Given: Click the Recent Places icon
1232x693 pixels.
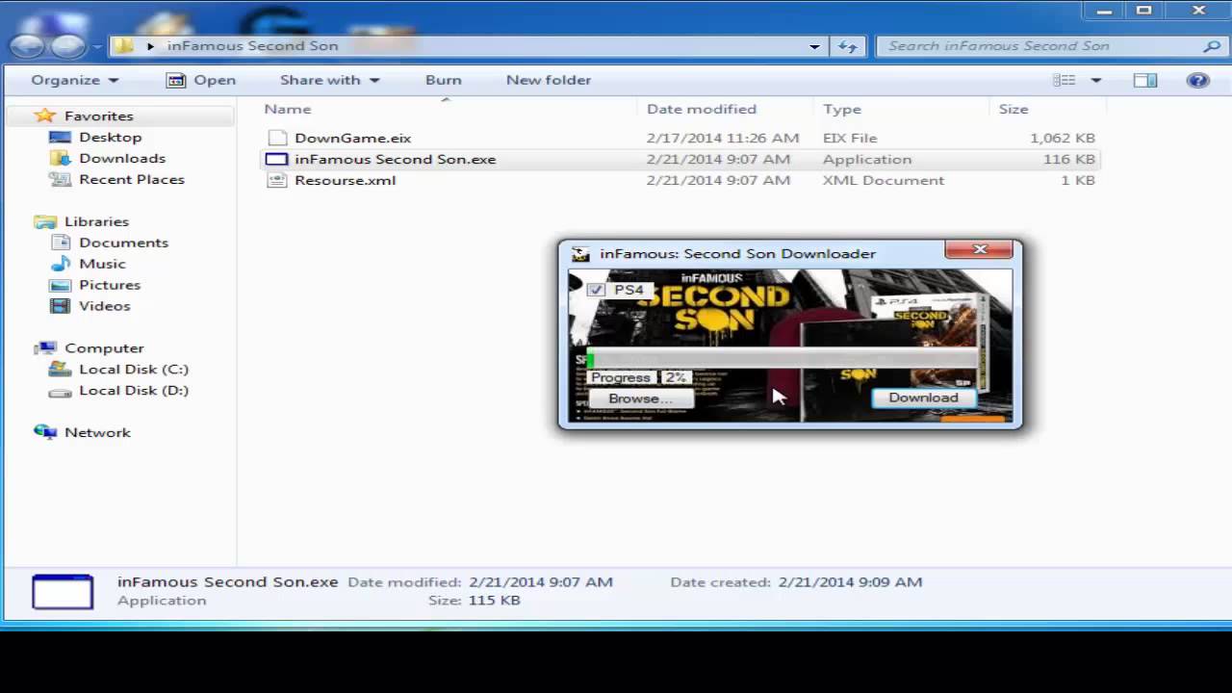Looking at the screenshot, I should [x=60, y=180].
